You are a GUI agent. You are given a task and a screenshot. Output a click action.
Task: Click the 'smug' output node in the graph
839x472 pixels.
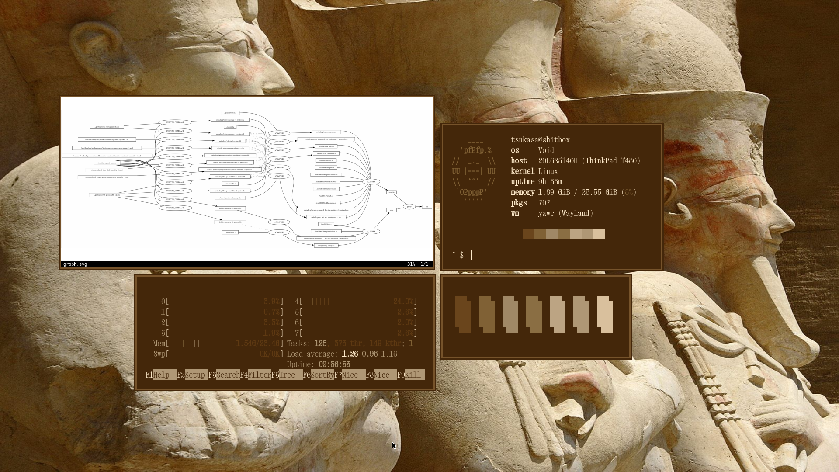tap(392, 210)
